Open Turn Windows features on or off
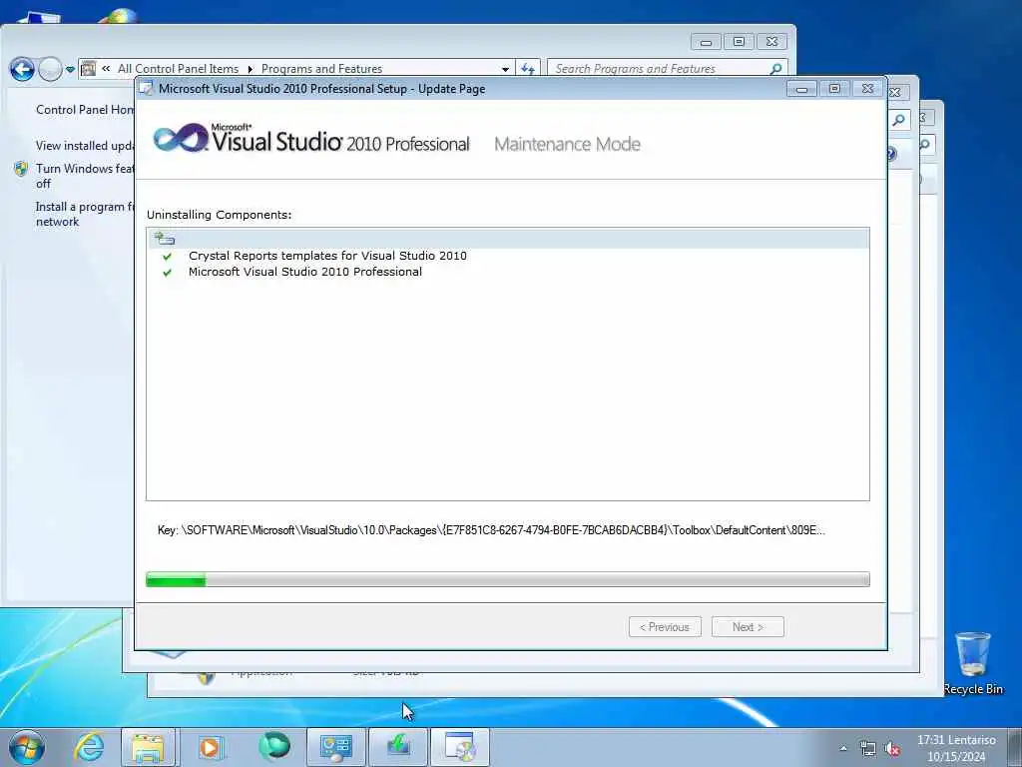Screen dimensions: 1022x767 point(85,176)
